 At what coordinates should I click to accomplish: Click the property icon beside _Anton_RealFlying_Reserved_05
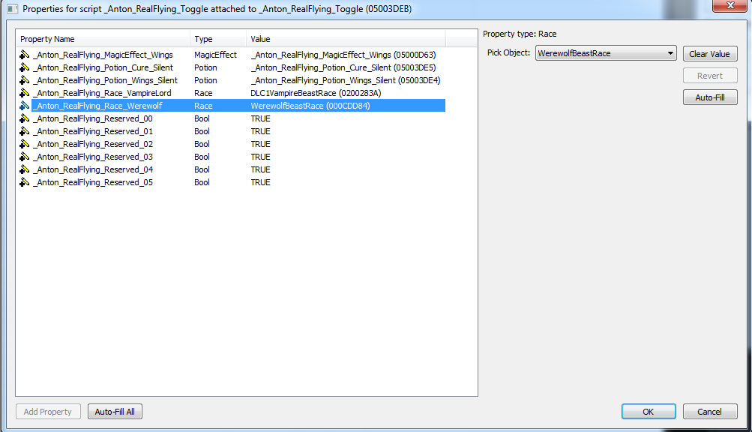[x=25, y=182]
